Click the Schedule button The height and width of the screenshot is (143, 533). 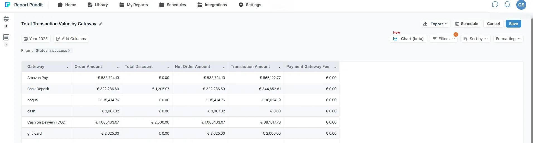tap(467, 24)
